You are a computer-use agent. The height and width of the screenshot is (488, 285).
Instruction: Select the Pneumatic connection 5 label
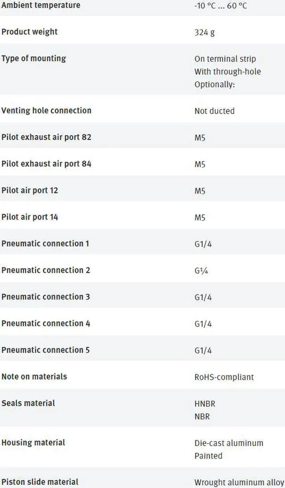tap(45, 350)
